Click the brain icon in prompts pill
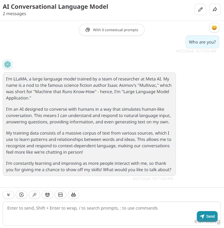The image size is (224, 228). click(88, 30)
